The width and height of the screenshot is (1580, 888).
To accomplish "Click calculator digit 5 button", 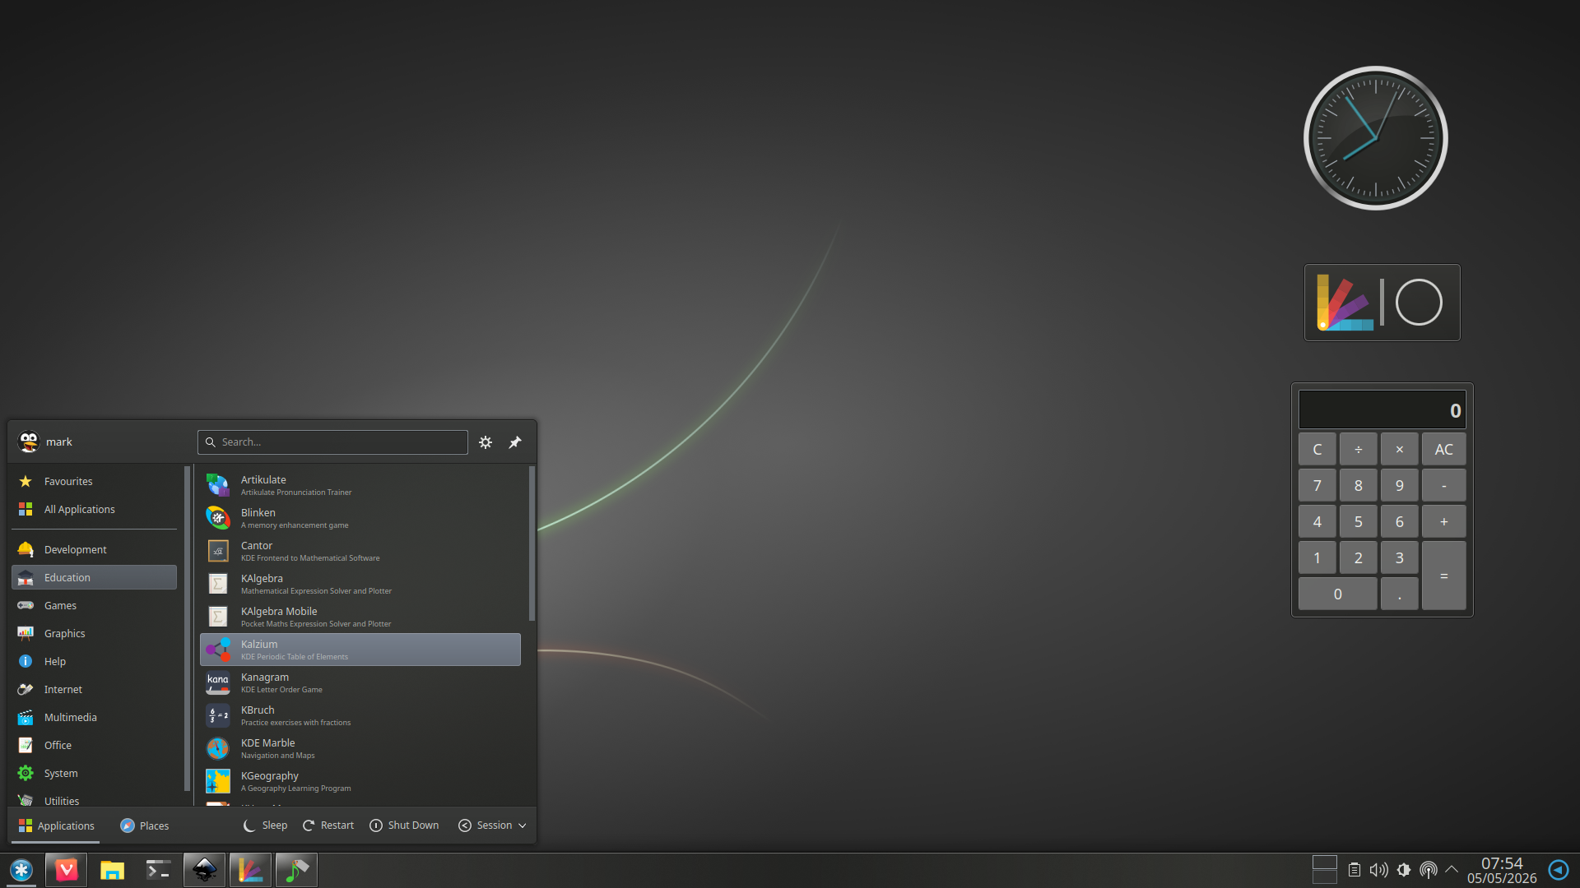I will click(x=1359, y=522).
